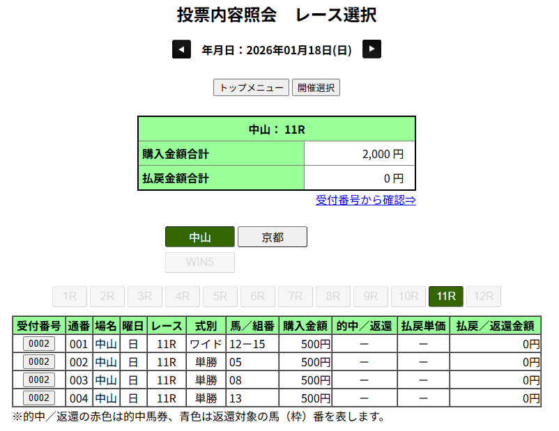Click the 中山 link in row 004
The width and height of the screenshot is (559, 431).
(106, 398)
